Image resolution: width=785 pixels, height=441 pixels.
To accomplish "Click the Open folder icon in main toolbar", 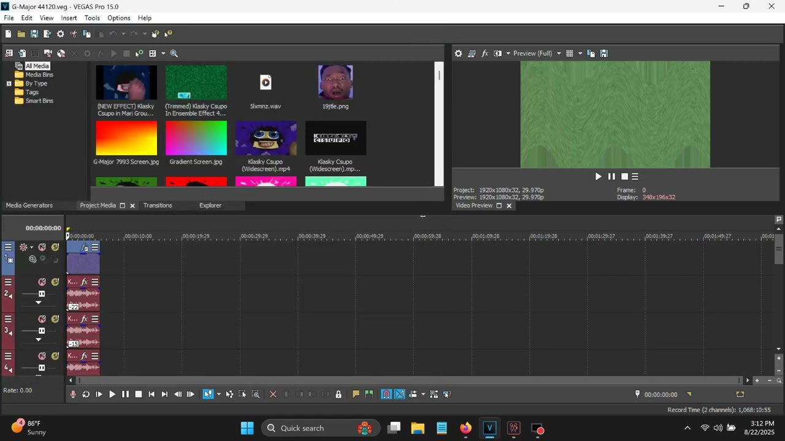I will pos(21,34).
